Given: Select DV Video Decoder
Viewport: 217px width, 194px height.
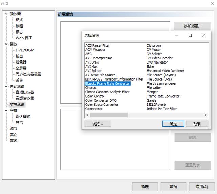Looking at the screenshot, I should coord(160,58).
